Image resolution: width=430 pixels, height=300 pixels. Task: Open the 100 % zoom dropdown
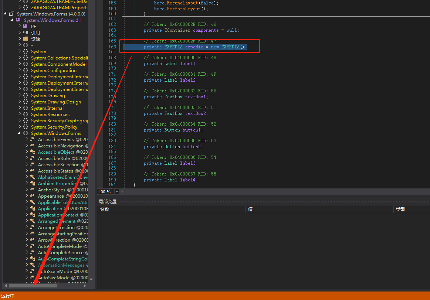117,192
